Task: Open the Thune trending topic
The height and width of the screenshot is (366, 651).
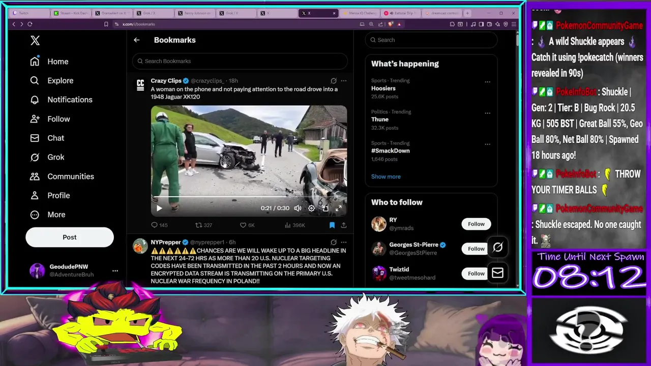Action: pos(379,119)
